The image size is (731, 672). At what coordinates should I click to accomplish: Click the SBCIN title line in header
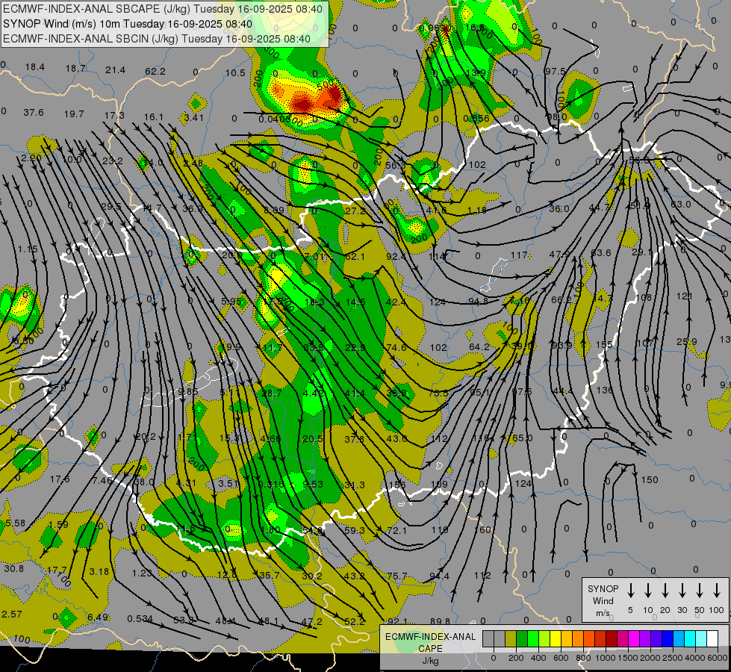[x=157, y=39]
